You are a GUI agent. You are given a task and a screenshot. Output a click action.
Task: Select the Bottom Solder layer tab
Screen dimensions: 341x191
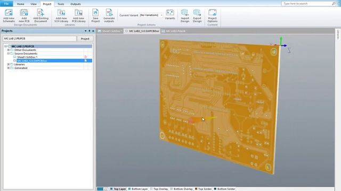click(225, 189)
